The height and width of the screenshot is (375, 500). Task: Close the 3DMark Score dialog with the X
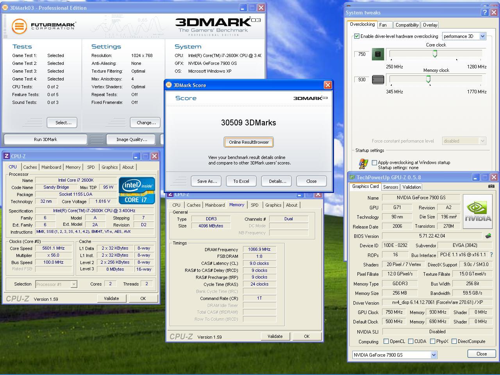[x=328, y=85]
